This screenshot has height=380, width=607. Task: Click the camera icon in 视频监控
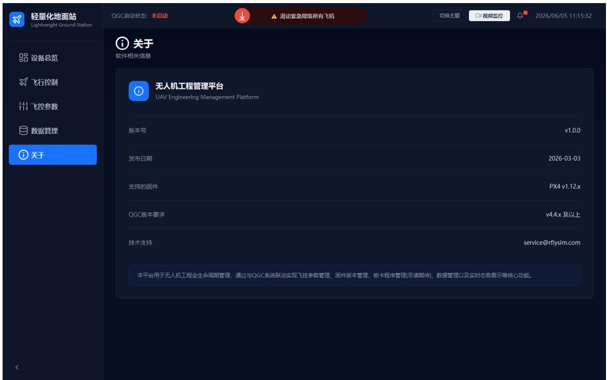pyautogui.click(x=478, y=16)
